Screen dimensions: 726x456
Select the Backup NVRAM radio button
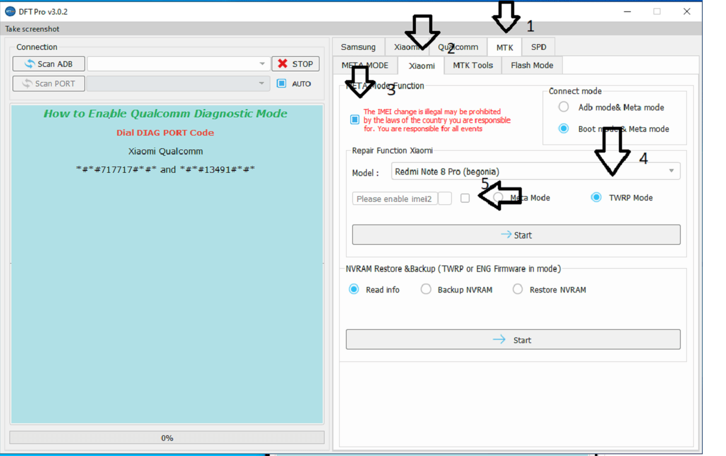(425, 289)
